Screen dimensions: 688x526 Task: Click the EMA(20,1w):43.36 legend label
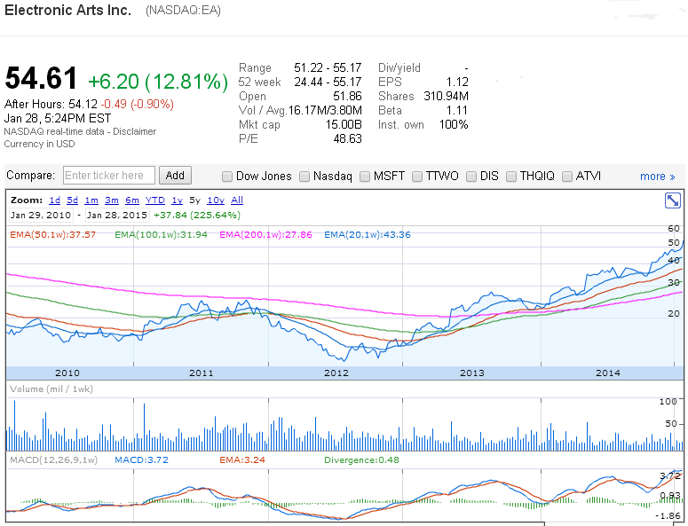pyautogui.click(x=368, y=234)
